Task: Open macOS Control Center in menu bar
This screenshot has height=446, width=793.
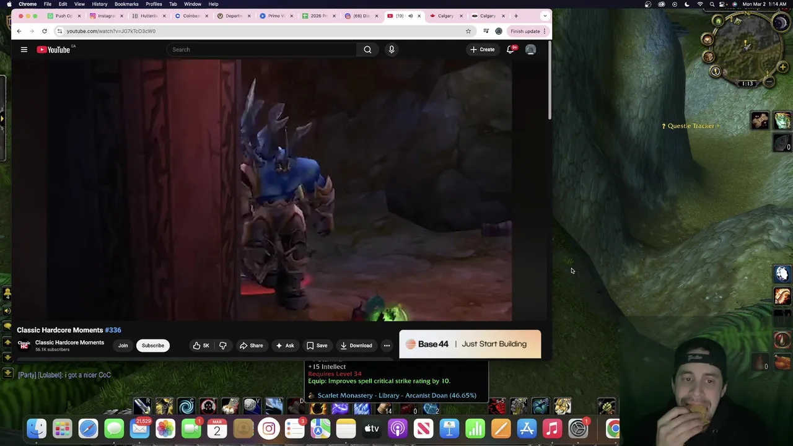Action: click(723, 4)
